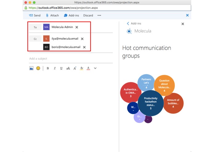Discard the draft message

coord(88,15)
